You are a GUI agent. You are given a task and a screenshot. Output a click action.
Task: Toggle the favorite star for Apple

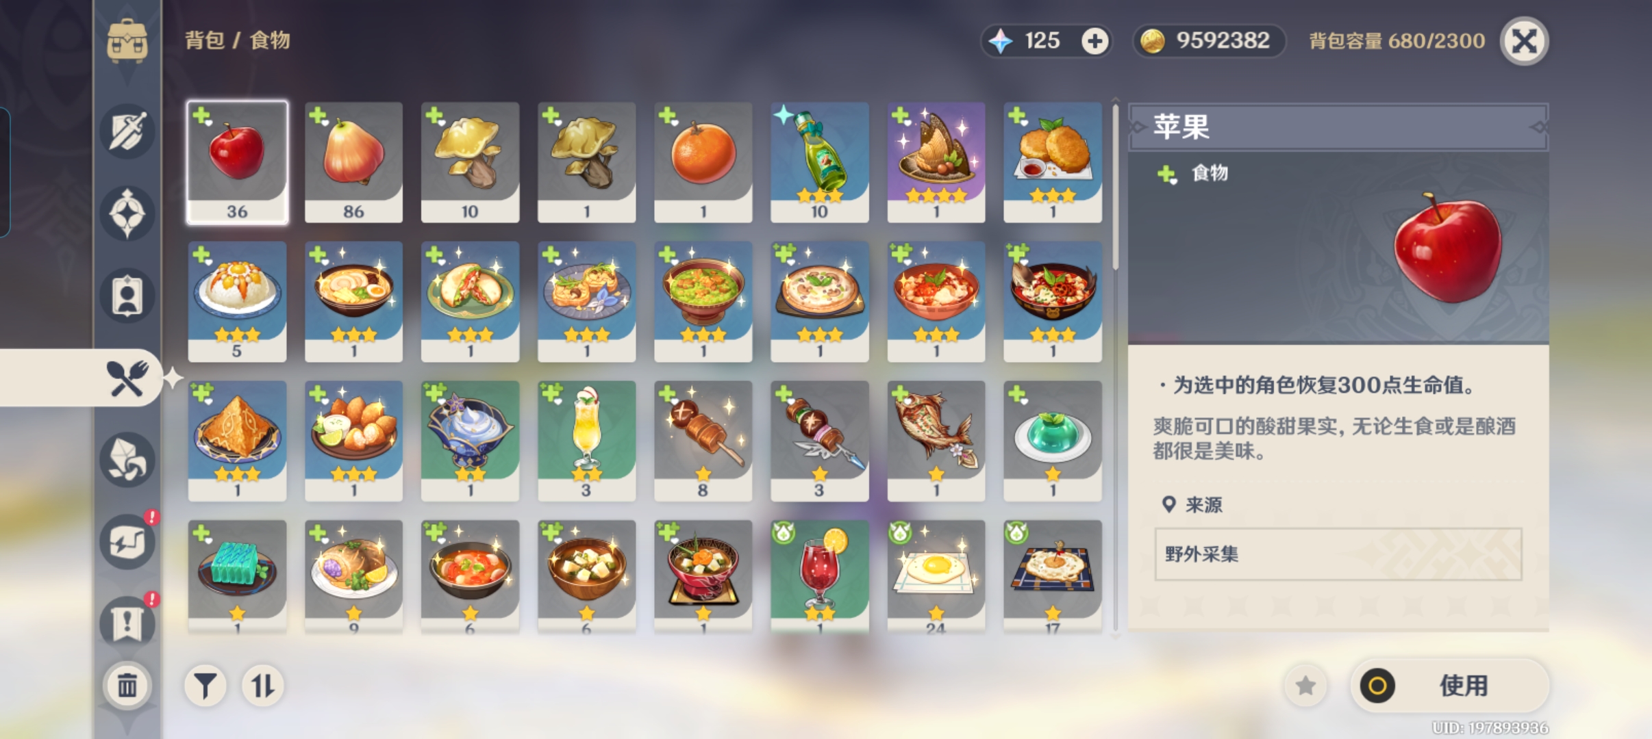click(1305, 686)
